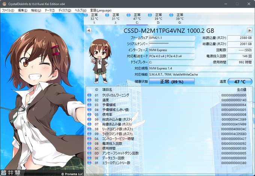Click status orb for attribute 0B 電源投入回数
The width and height of the screenshot is (255, 176).
(x=89, y=143)
